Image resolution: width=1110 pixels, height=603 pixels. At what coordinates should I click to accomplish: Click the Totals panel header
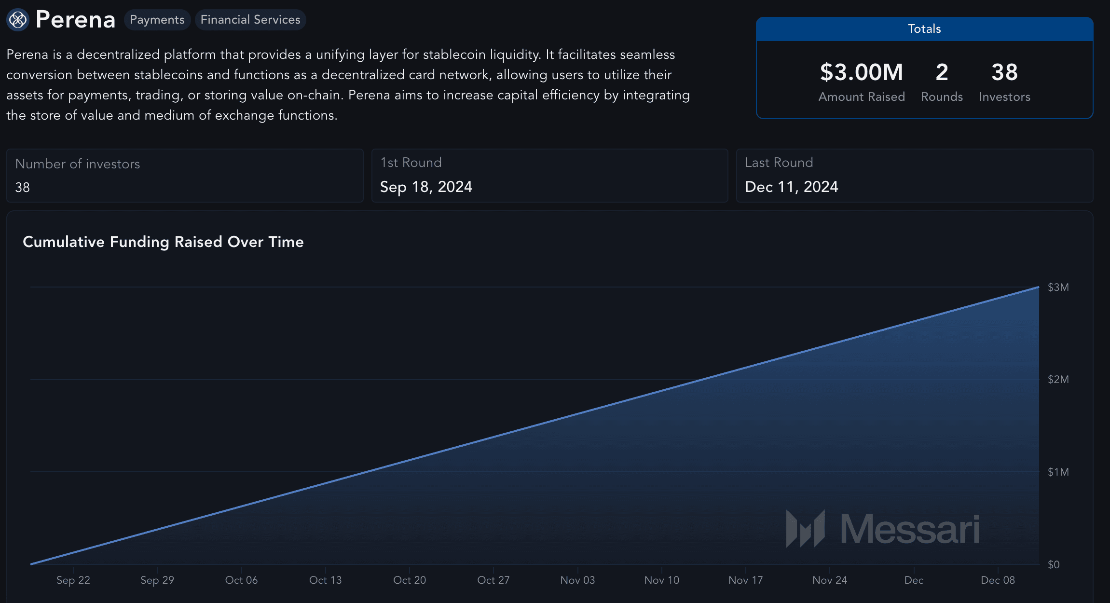click(924, 29)
